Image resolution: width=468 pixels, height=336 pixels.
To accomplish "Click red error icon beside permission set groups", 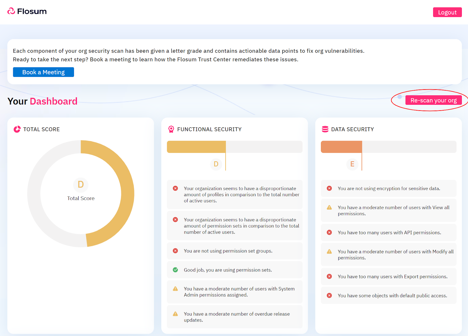I will pyautogui.click(x=175, y=251).
